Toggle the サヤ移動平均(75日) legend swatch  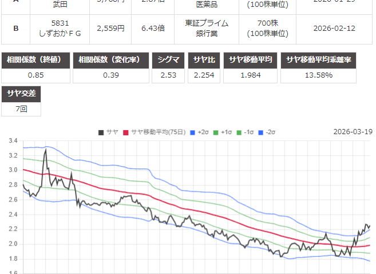126,132
